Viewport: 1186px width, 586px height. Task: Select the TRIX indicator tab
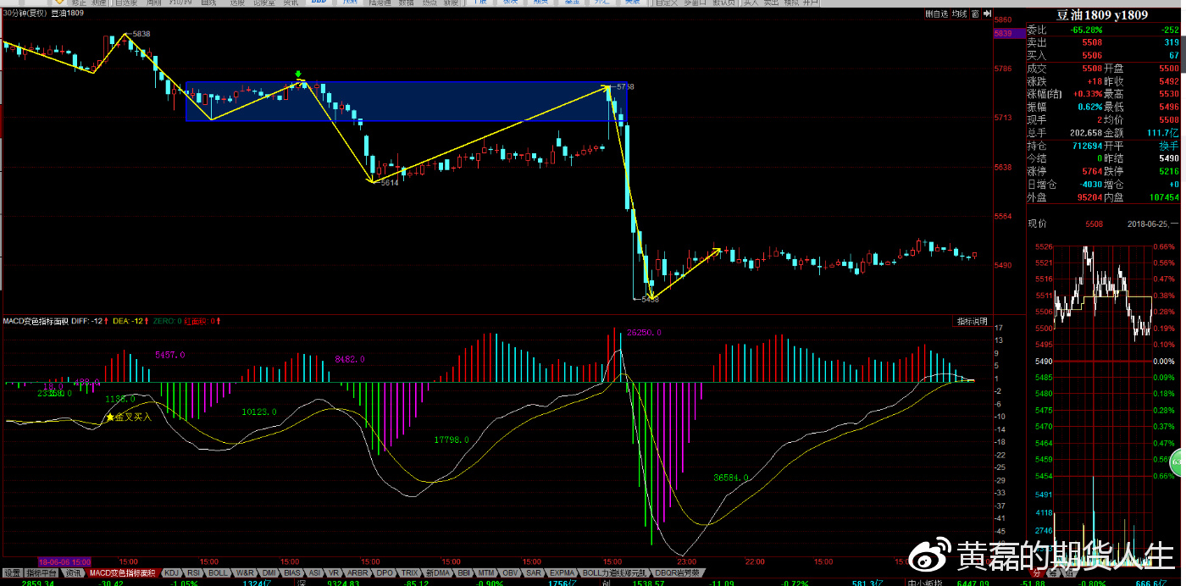click(409, 573)
